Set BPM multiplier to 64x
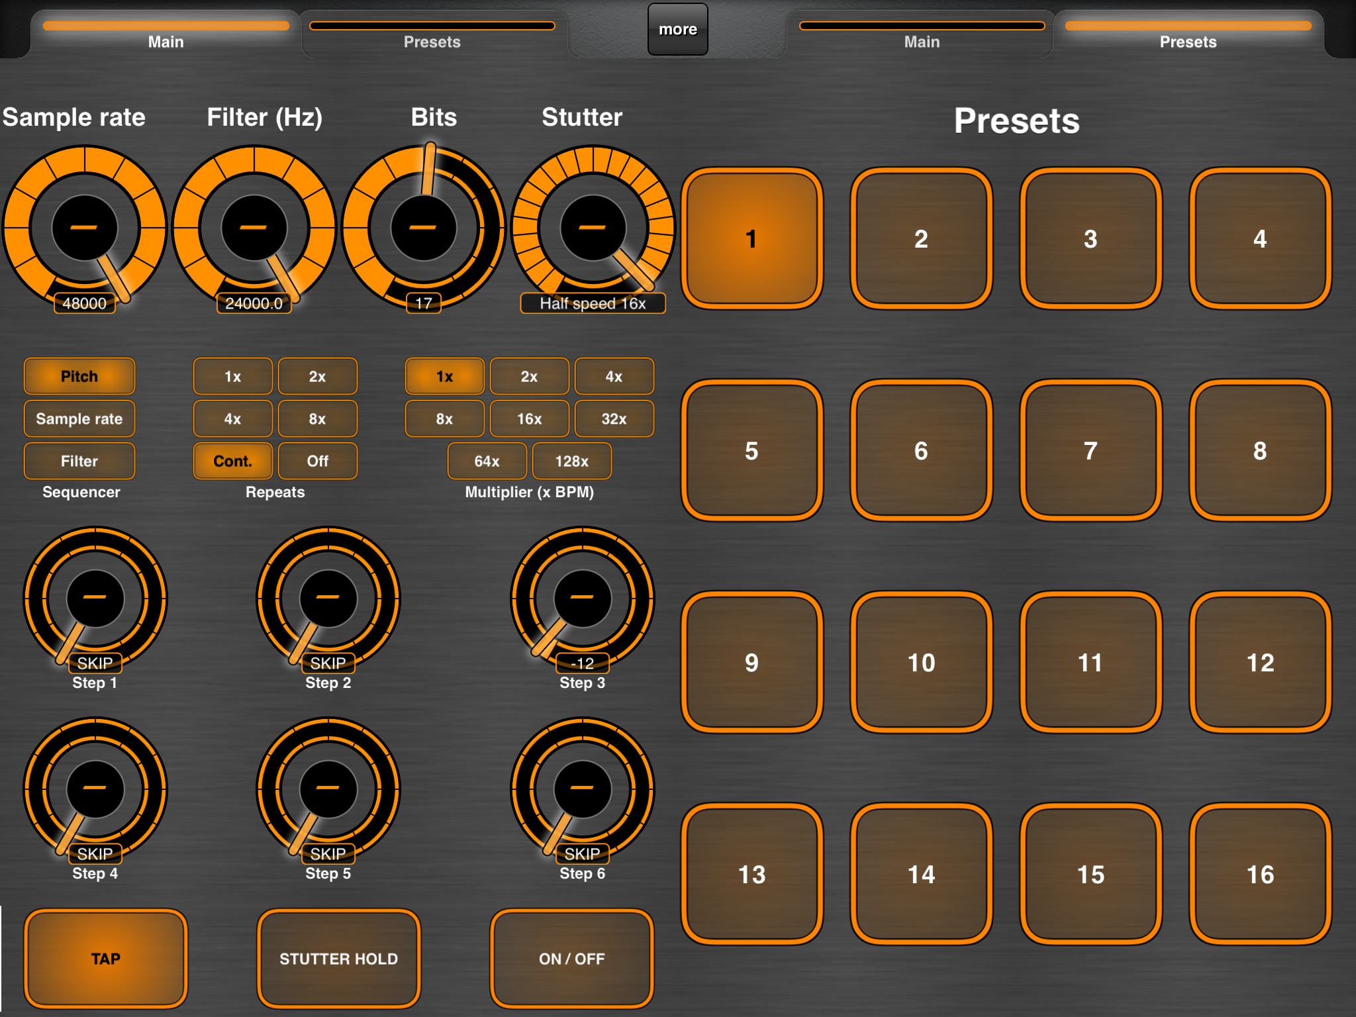Image resolution: width=1356 pixels, height=1017 pixels. point(487,461)
